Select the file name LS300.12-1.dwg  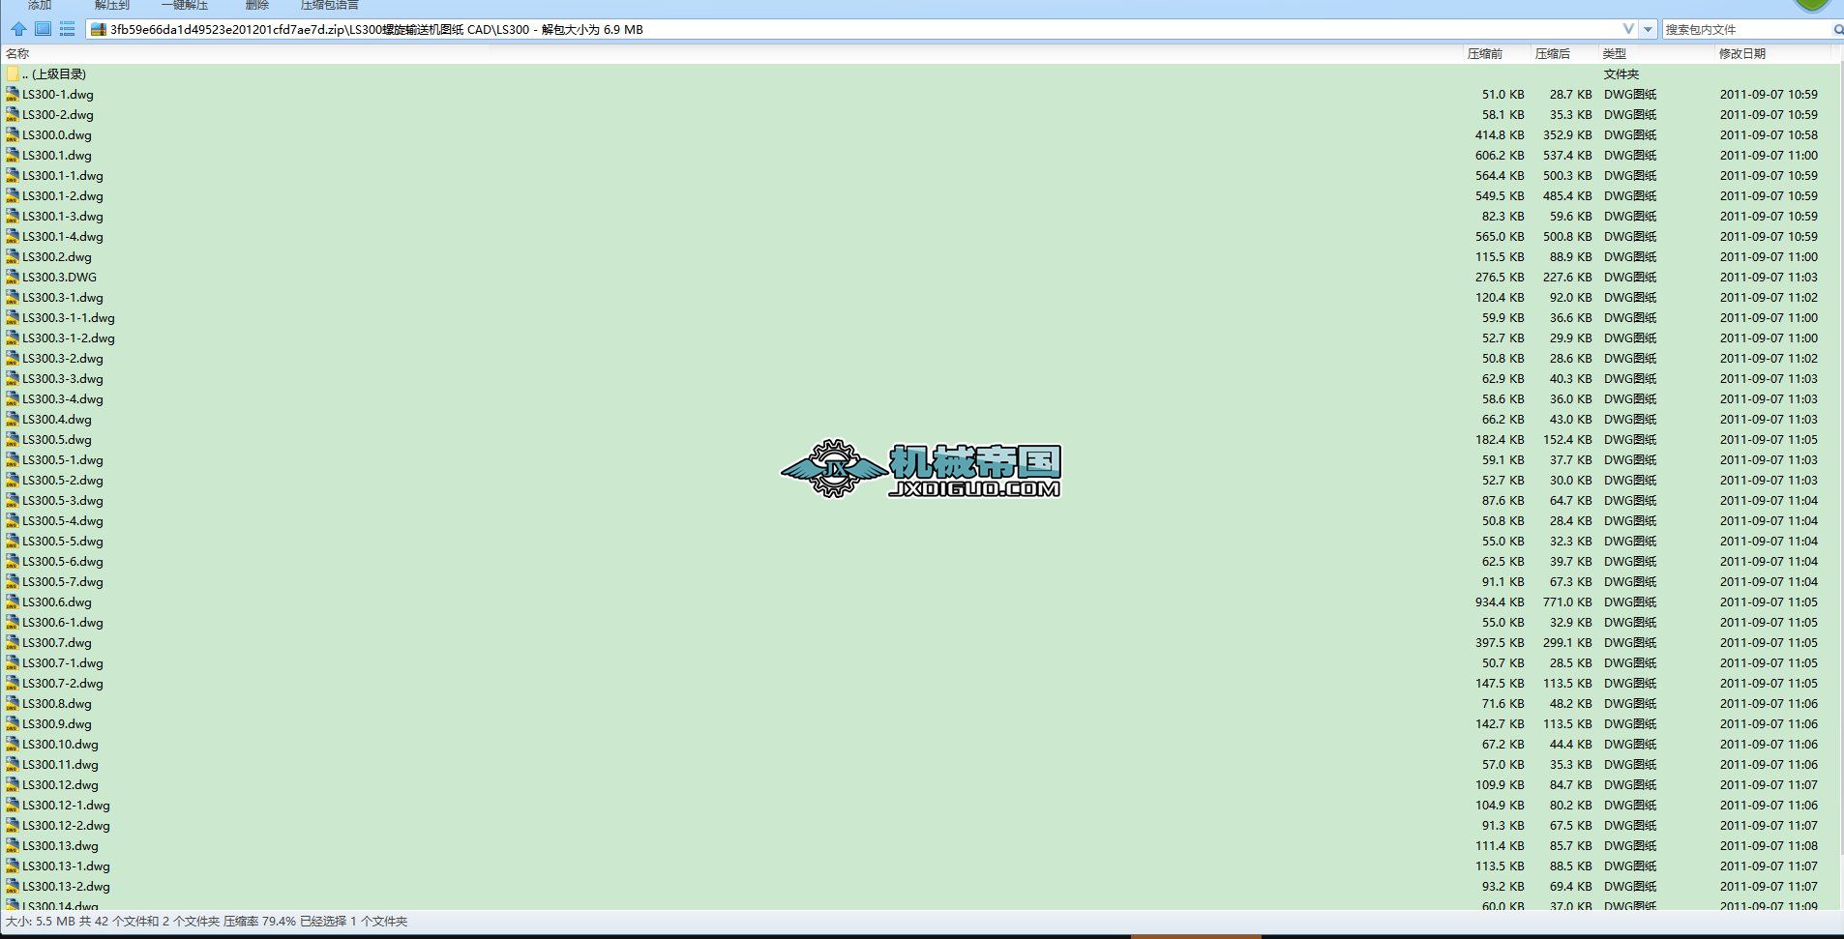pyautogui.click(x=67, y=806)
